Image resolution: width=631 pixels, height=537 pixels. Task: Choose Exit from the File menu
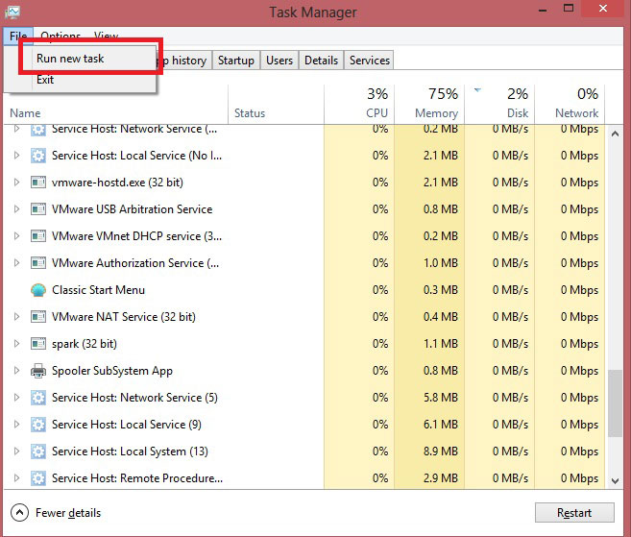pyautogui.click(x=81, y=80)
